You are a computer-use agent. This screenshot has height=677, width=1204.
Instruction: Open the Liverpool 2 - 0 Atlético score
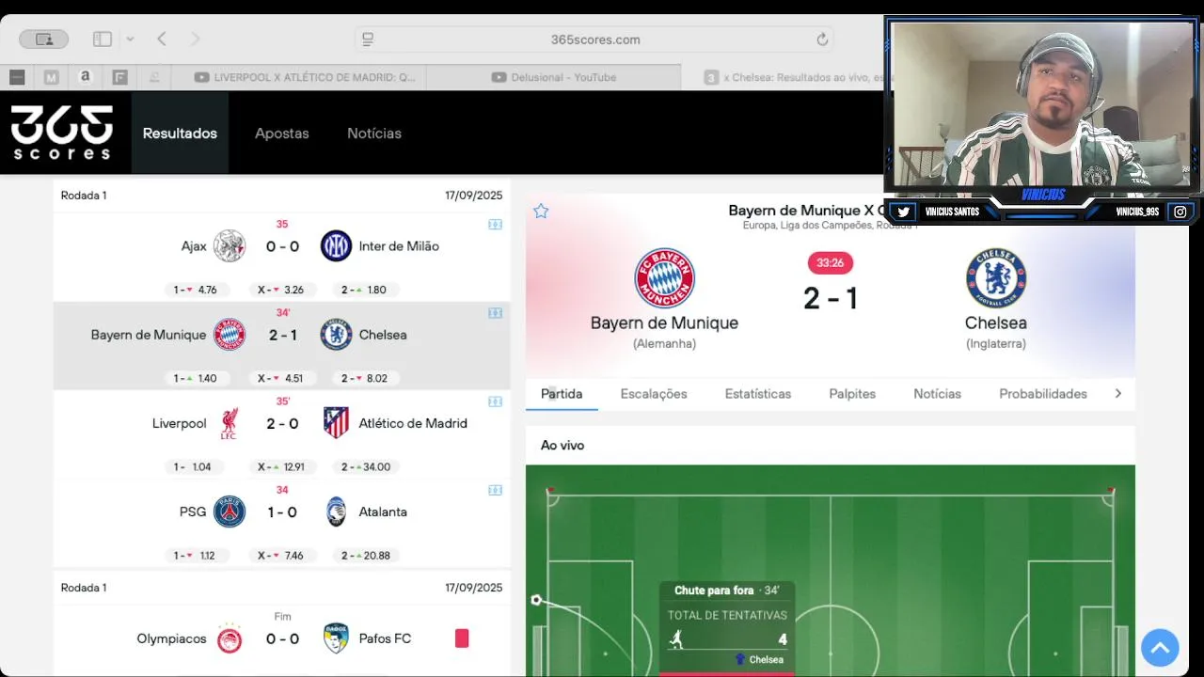pos(282,424)
